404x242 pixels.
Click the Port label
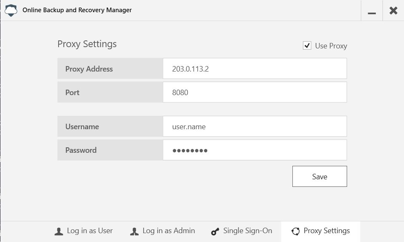[72, 93]
